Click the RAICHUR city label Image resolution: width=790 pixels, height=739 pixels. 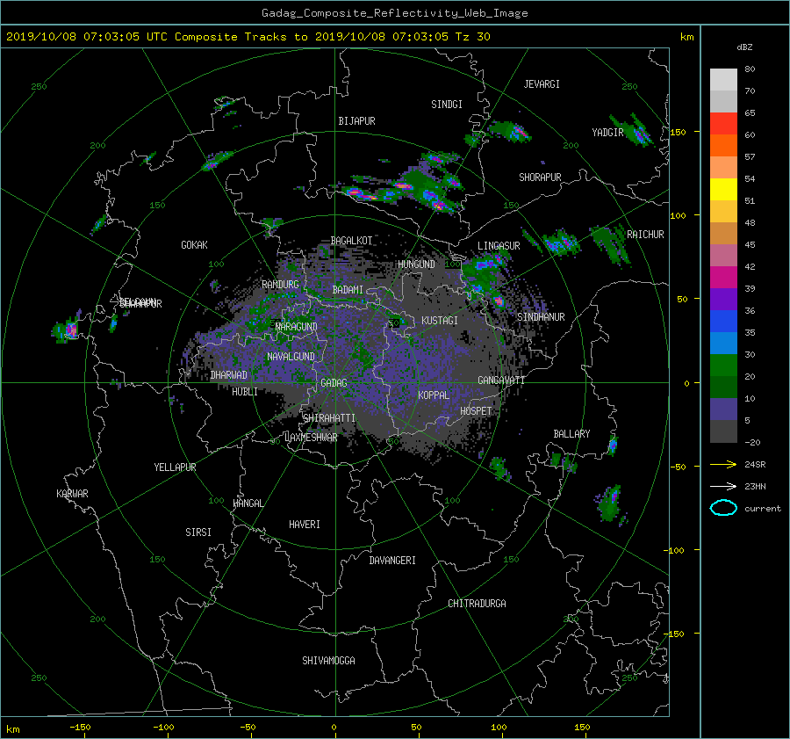coord(645,235)
